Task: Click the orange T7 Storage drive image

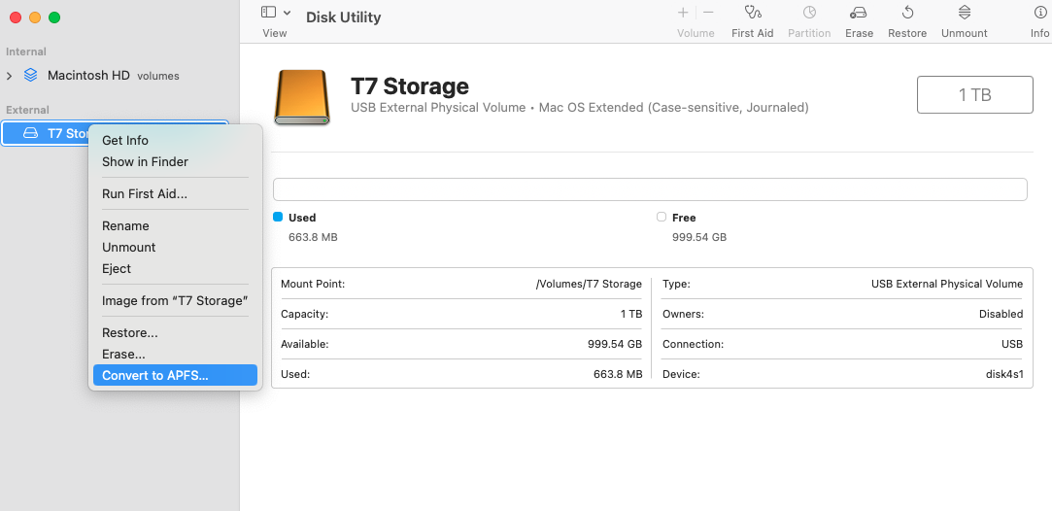Action: coord(302,97)
